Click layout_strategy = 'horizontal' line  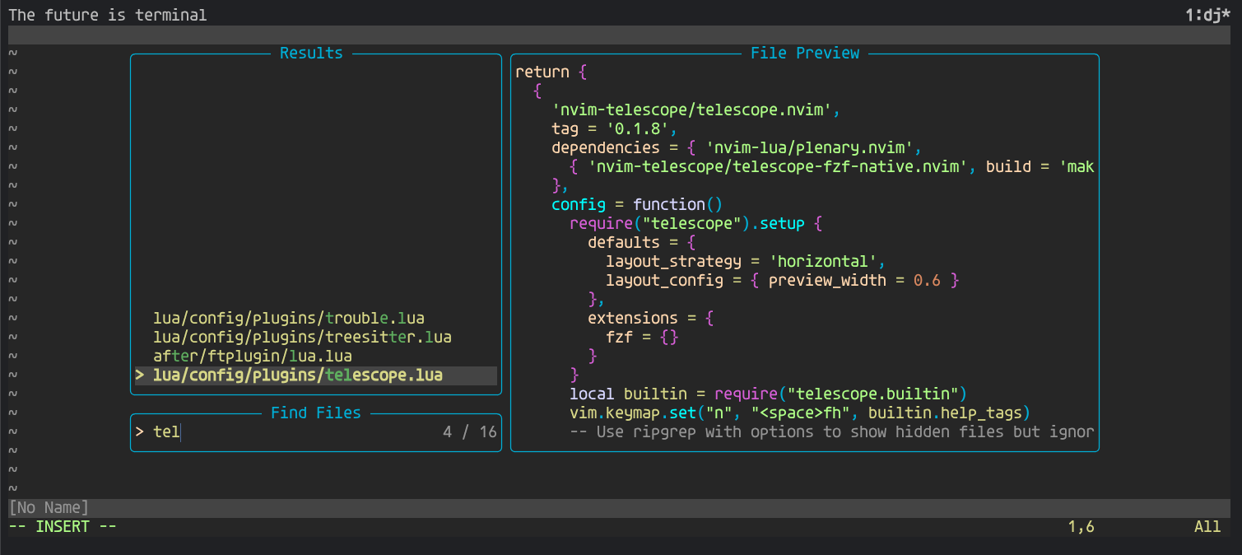pos(746,261)
